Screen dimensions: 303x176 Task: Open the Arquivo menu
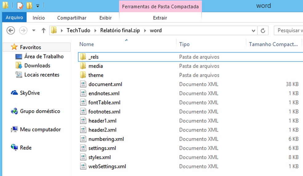[14, 18]
